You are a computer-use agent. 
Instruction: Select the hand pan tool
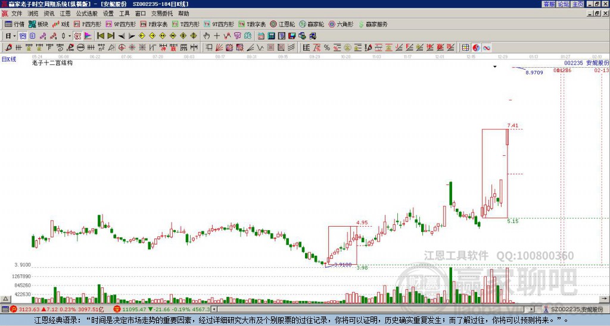(206, 36)
